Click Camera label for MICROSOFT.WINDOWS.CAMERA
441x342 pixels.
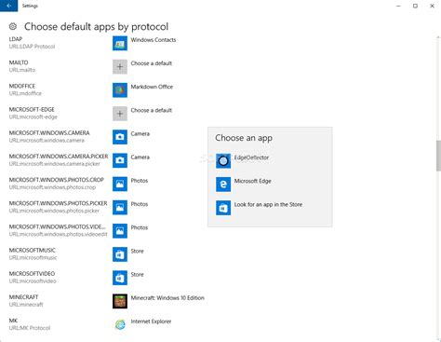pyautogui.click(x=140, y=133)
